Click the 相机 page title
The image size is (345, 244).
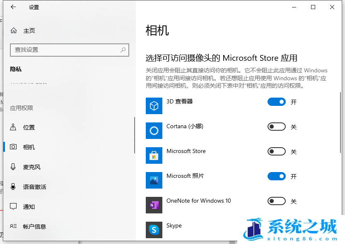[x=157, y=30]
